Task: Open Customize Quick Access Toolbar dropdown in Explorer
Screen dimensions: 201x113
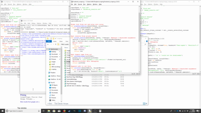Action: coord(55,38)
